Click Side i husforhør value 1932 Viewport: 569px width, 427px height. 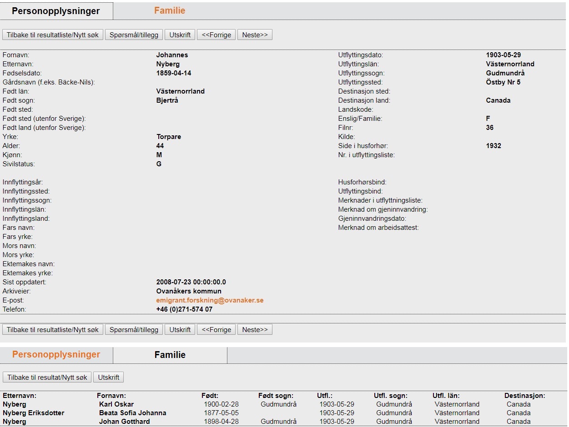(493, 146)
